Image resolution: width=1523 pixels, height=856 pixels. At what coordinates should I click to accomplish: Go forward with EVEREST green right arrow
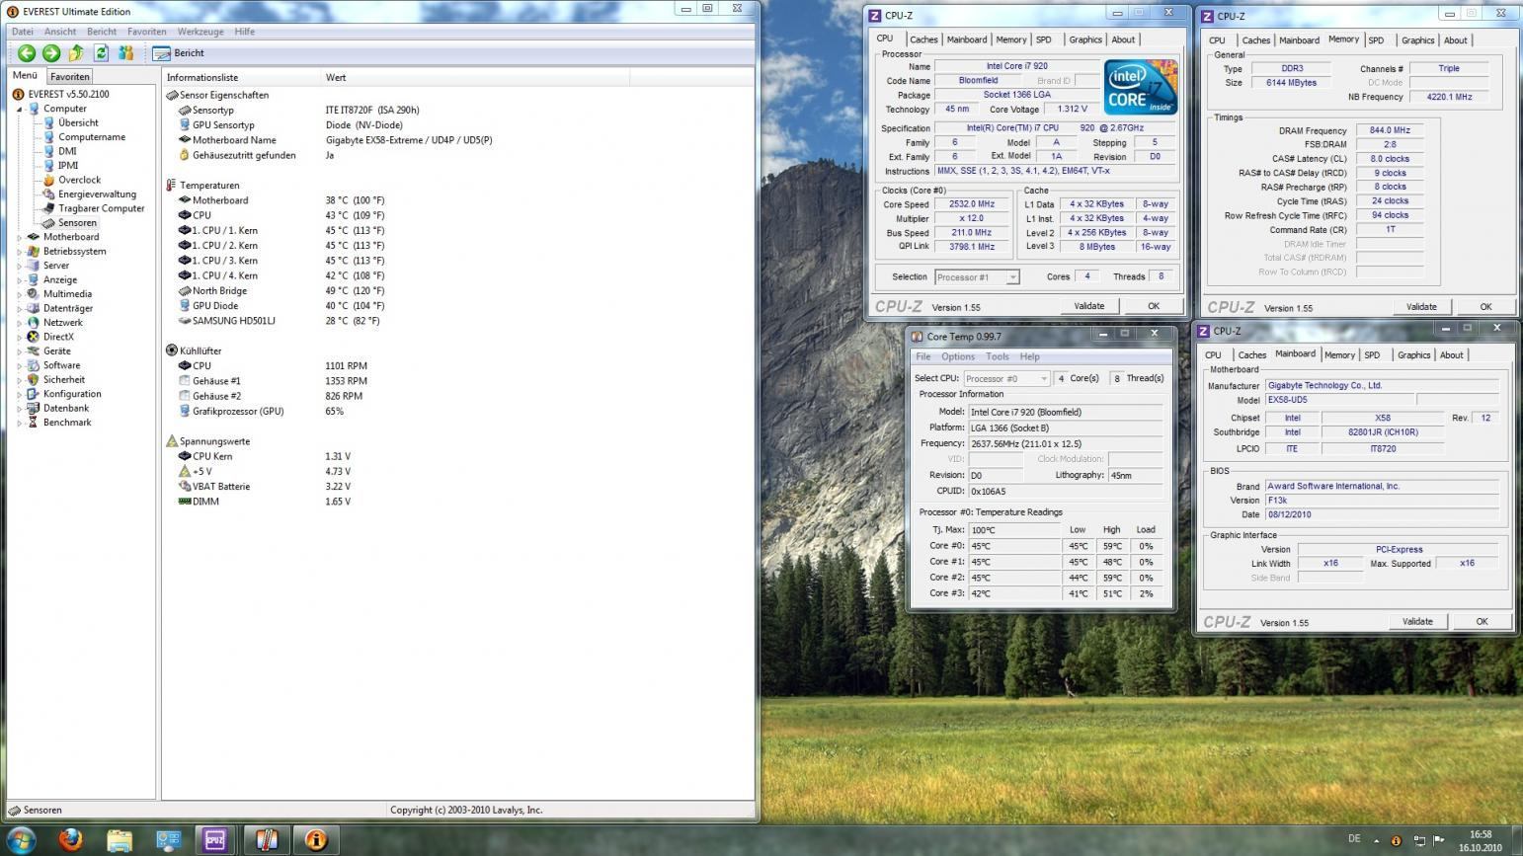pos(51,53)
